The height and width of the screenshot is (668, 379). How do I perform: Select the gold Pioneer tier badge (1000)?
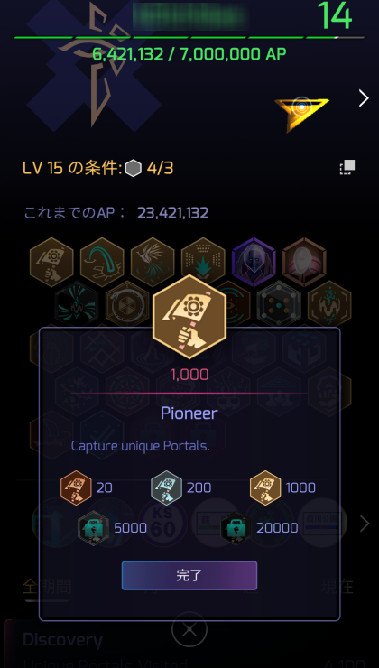click(265, 487)
